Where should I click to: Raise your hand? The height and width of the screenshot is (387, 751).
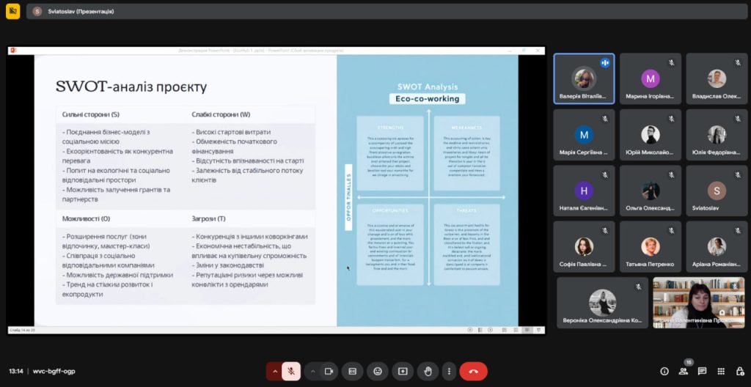(427, 371)
